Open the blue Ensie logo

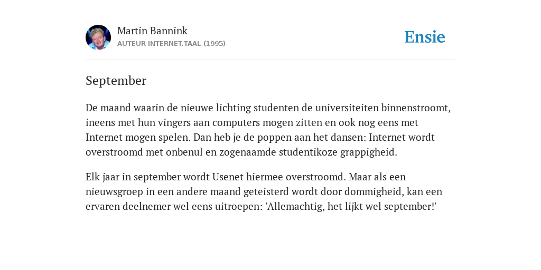pos(425,37)
